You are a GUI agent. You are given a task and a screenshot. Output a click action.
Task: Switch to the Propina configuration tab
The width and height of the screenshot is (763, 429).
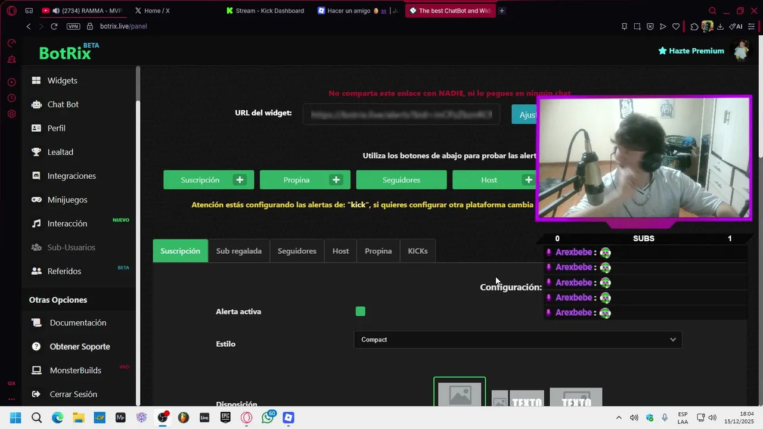378,251
